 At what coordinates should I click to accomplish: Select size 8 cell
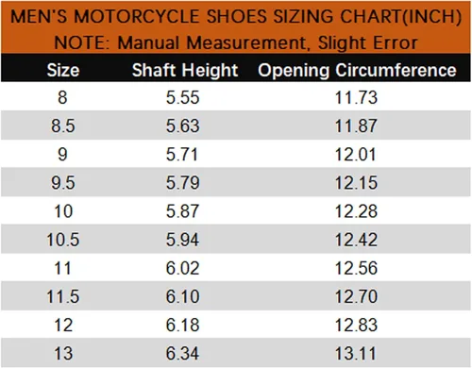pyautogui.click(x=62, y=97)
